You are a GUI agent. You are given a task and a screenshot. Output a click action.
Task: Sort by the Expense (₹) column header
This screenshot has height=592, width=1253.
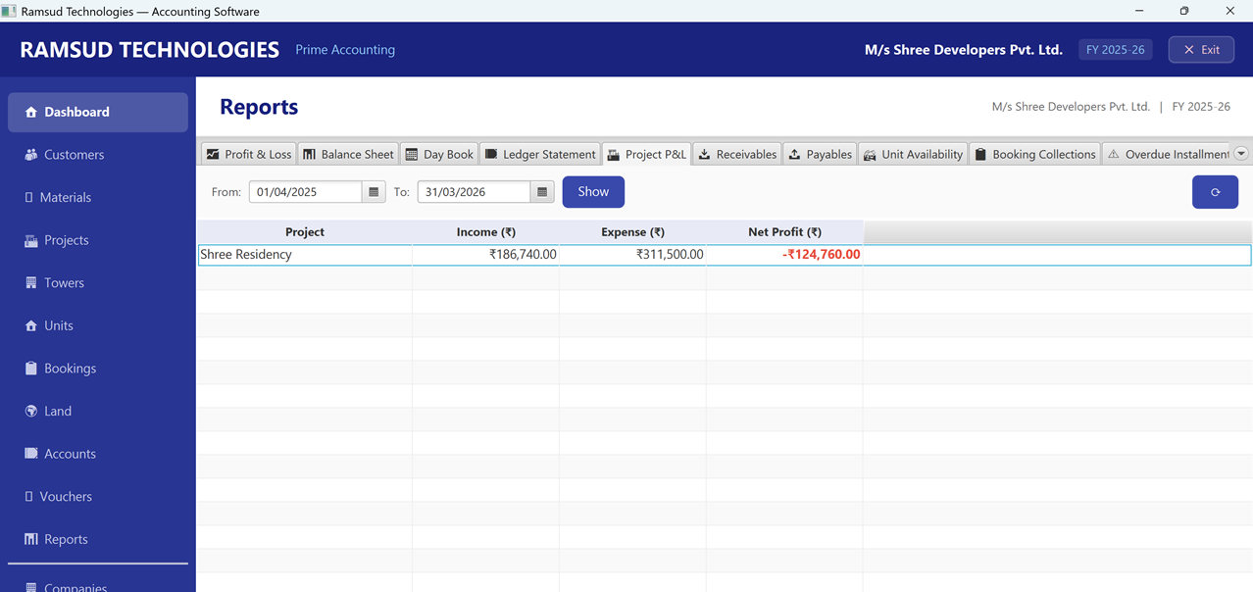pos(632,232)
